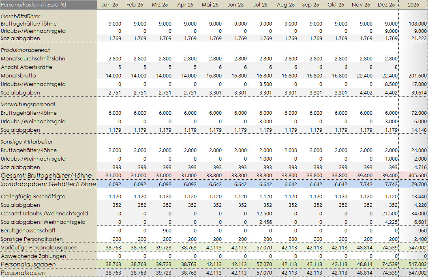The image size is (428, 277).
Task: Click Sonstige Mitarbeiter Bruttogehälter total 24.000
Action: [419, 150]
